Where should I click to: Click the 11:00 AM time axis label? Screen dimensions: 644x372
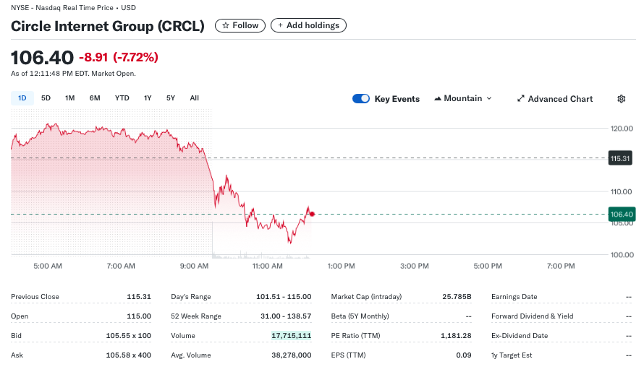coord(268,266)
